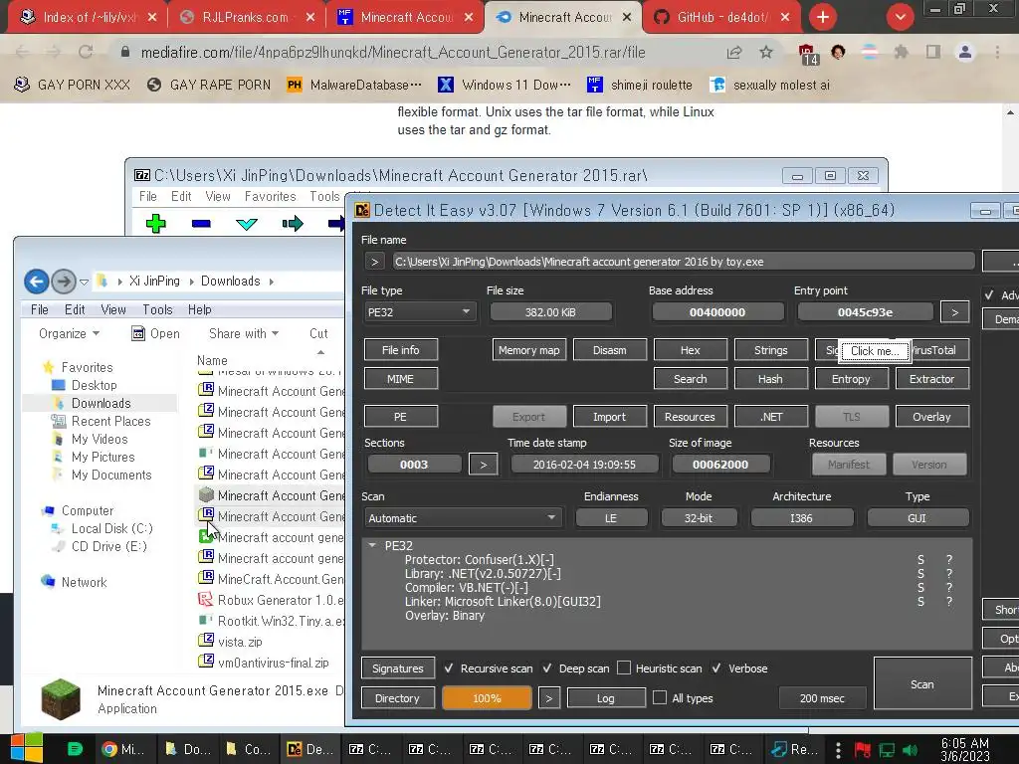Switch to the RJLPranks.com tab

click(245, 17)
